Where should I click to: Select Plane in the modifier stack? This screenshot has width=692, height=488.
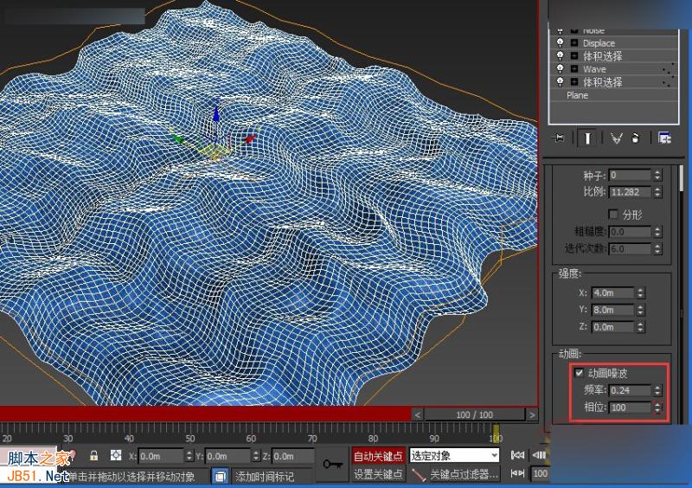(577, 95)
